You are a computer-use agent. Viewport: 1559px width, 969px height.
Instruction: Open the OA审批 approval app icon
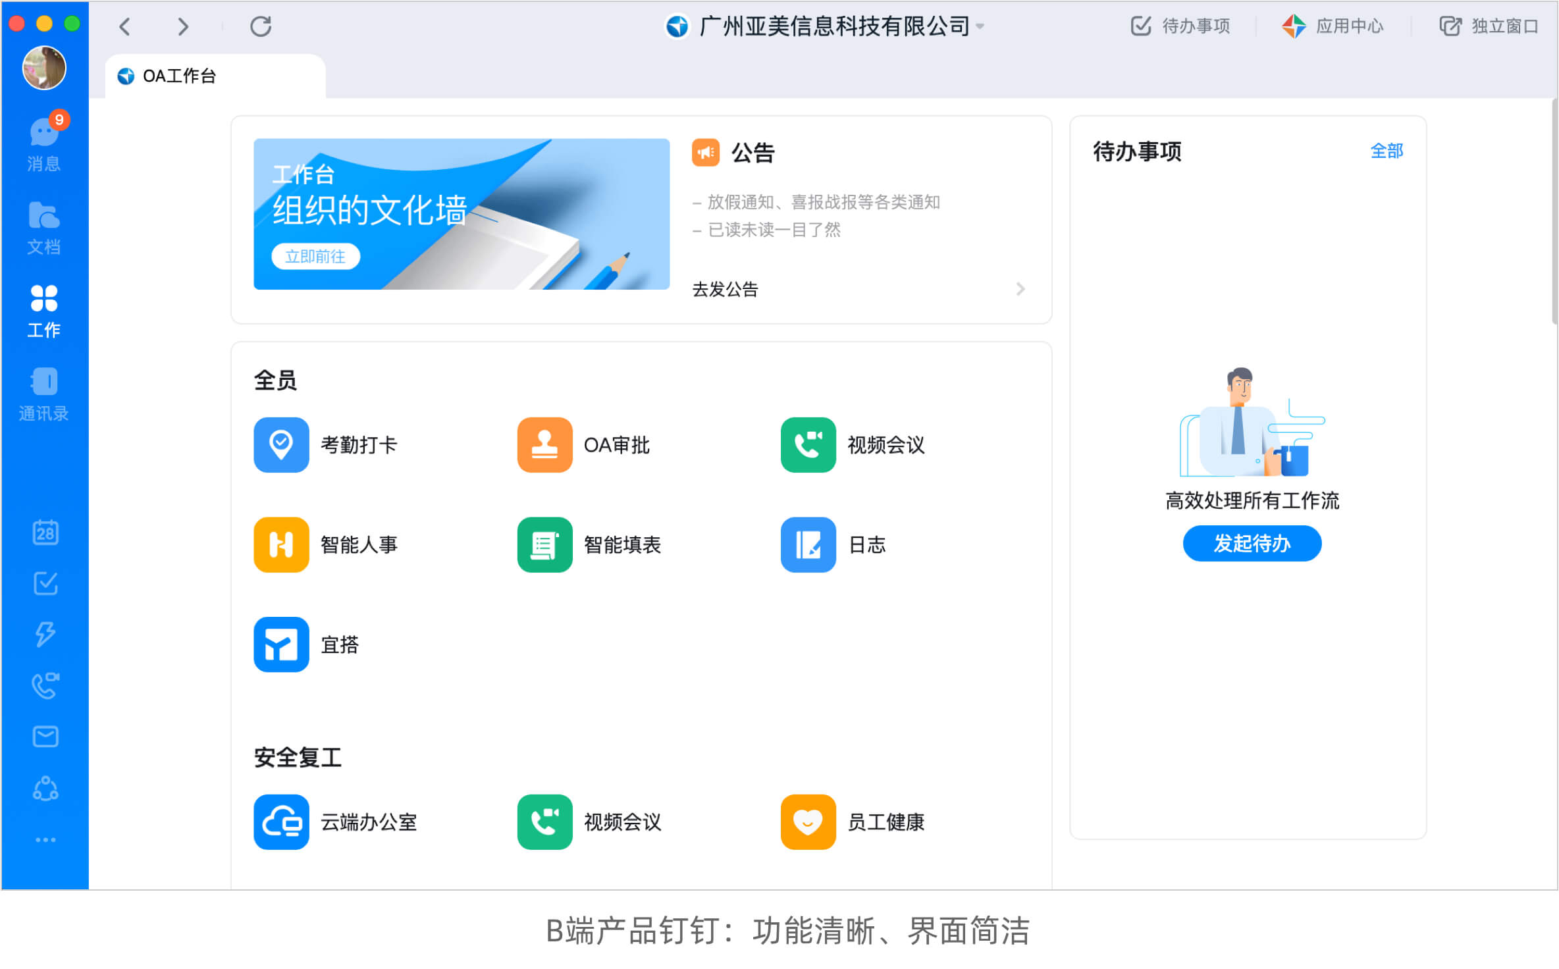[x=544, y=445]
